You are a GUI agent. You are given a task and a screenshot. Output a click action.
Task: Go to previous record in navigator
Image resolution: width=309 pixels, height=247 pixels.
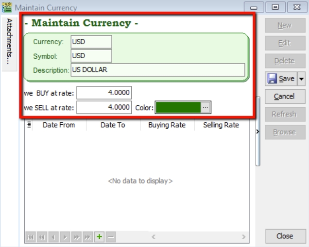coord(53,237)
